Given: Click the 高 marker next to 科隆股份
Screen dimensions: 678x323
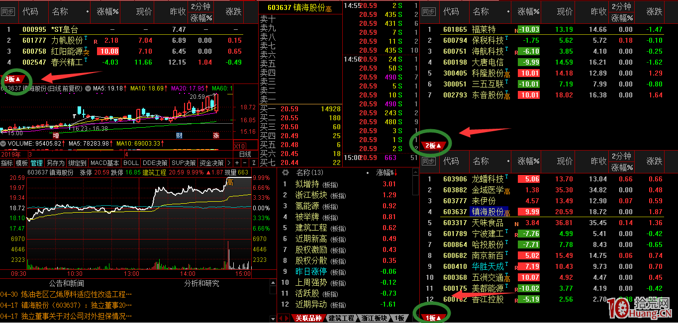Looking at the screenshot, I should point(507,74).
